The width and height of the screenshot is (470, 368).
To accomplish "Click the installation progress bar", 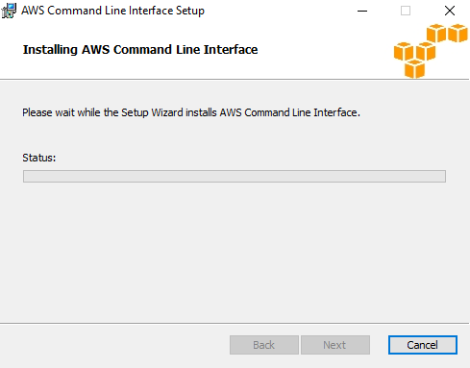I will click(x=235, y=176).
